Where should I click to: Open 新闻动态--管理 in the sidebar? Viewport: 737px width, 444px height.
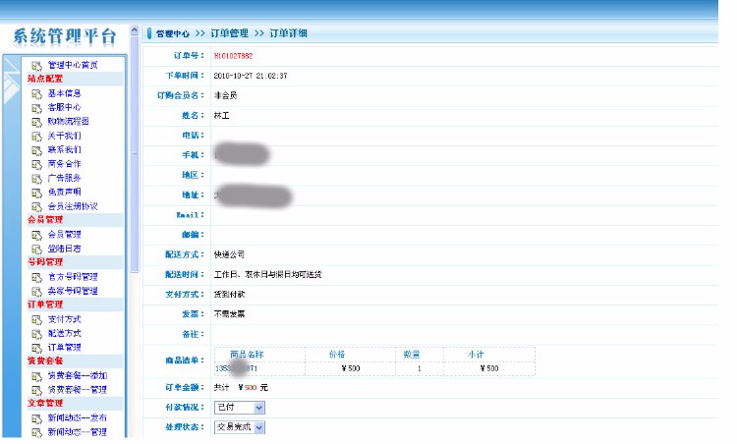[x=78, y=432]
